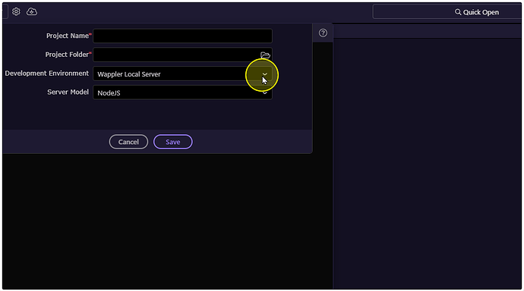The image size is (524, 291).
Task: Click the magnifier icon beside Quick Open
Action: pos(458,12)
